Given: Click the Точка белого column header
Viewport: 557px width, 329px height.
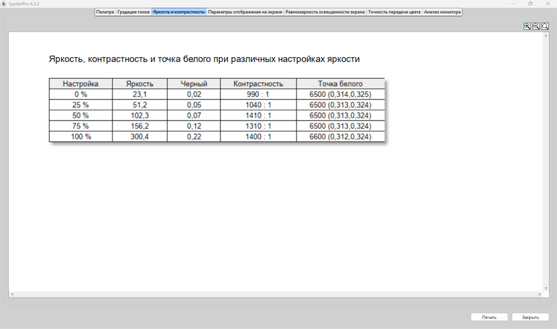Looking at the screenshot, I should (340, 84).
